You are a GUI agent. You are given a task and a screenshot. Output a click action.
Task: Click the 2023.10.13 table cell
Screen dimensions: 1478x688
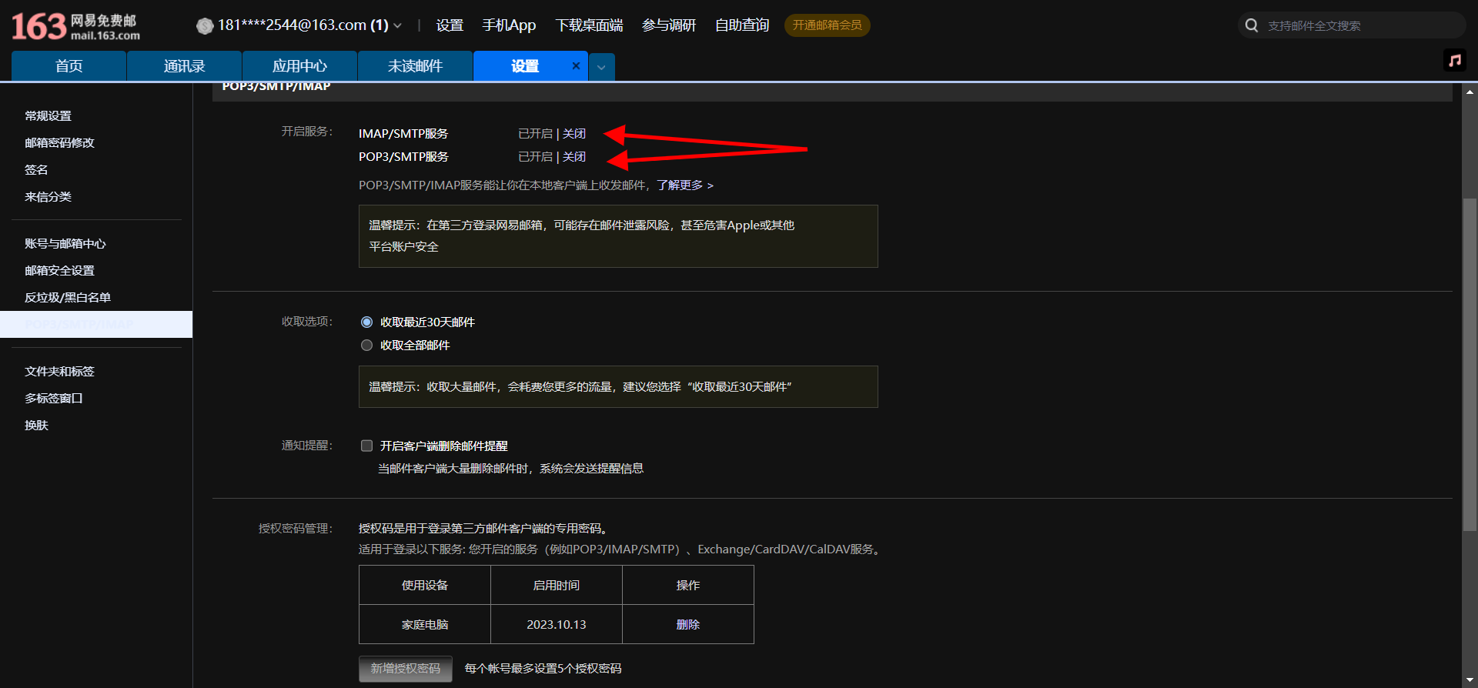pyautogui.click(x=557, y=625)
